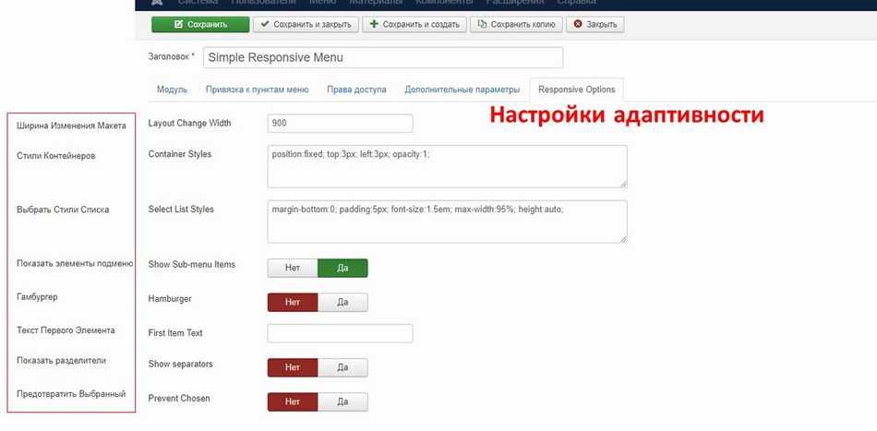Image resolution: width=877 pixels, height=431 pixels.
Task: Turn on Show separators with Да
Action: pos(342,367)
